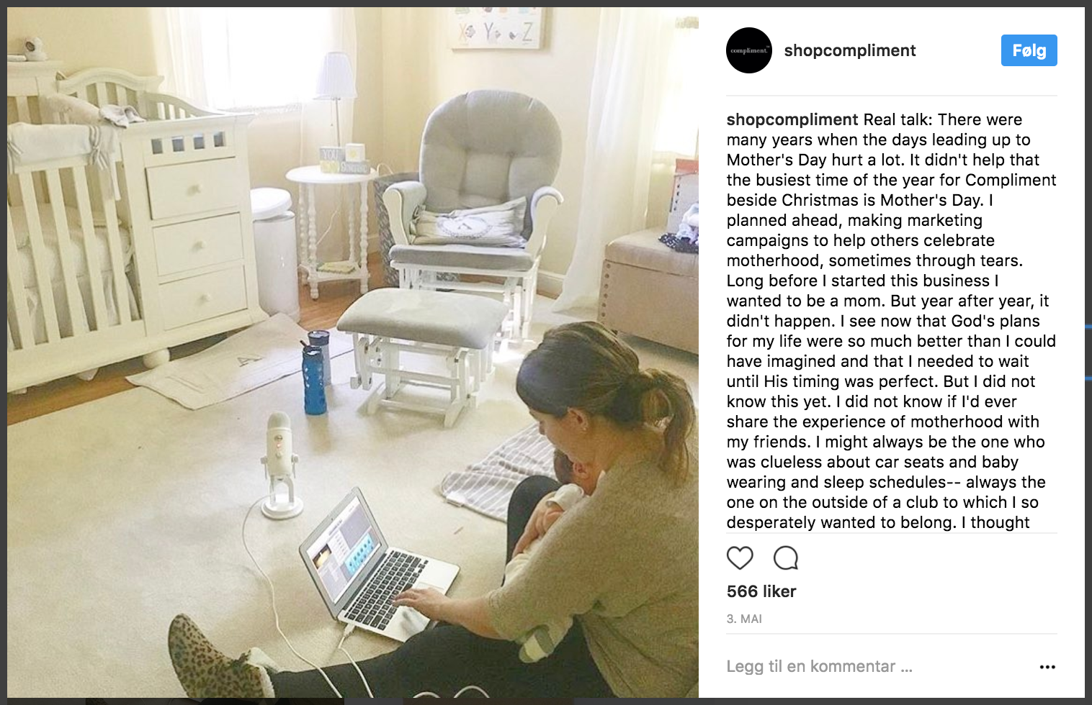Click the blue water bottle in the photo
The height and width of the screenshot is (705, 1092).
pyautogui.click(x=314, y=379)
